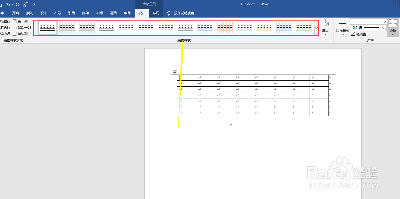The height and width of the screenshot is (199, 400).
Task: Switch to the 插入 Insert tab
Action: click(30, 13)
